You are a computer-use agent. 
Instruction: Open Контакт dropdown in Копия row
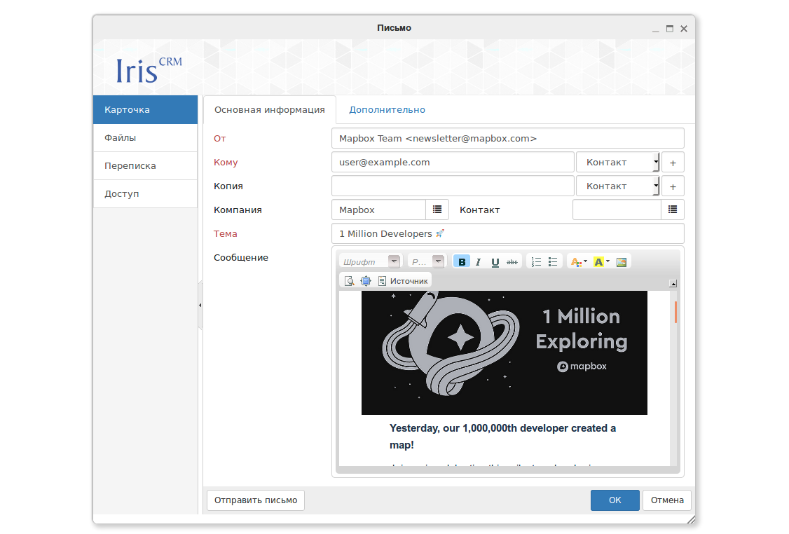pos(618,186)
